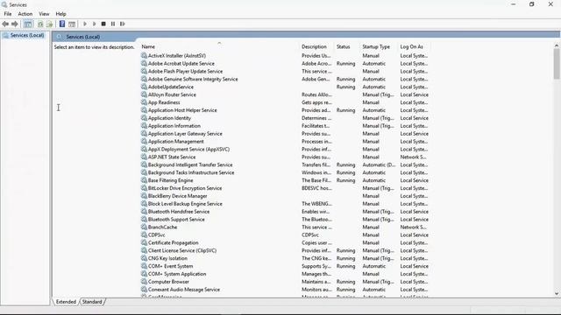Select the BlackBerry Device Manager service

pyautogui.click(x=177, y=196)
